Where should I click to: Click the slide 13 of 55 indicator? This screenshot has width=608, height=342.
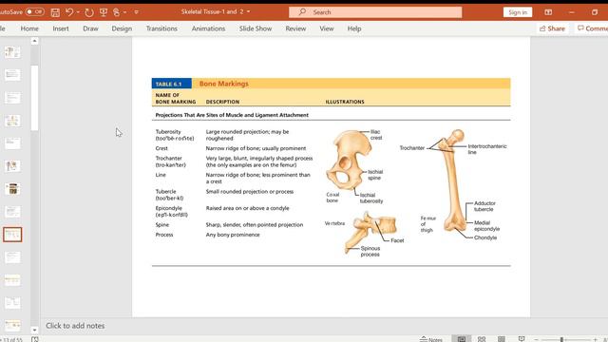tap(11, 340)
